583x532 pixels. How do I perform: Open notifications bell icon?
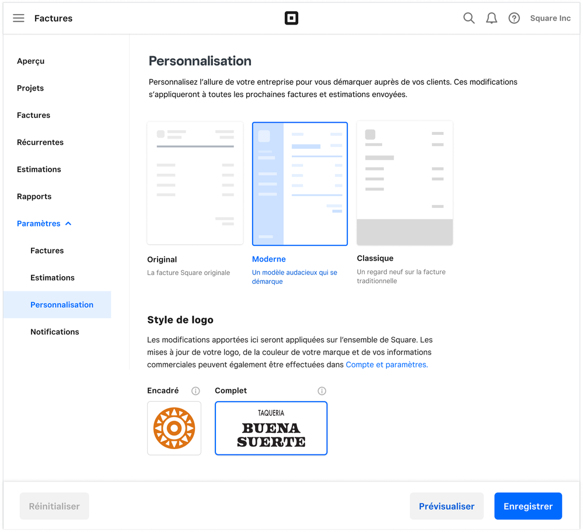click(x=491, y=18)
